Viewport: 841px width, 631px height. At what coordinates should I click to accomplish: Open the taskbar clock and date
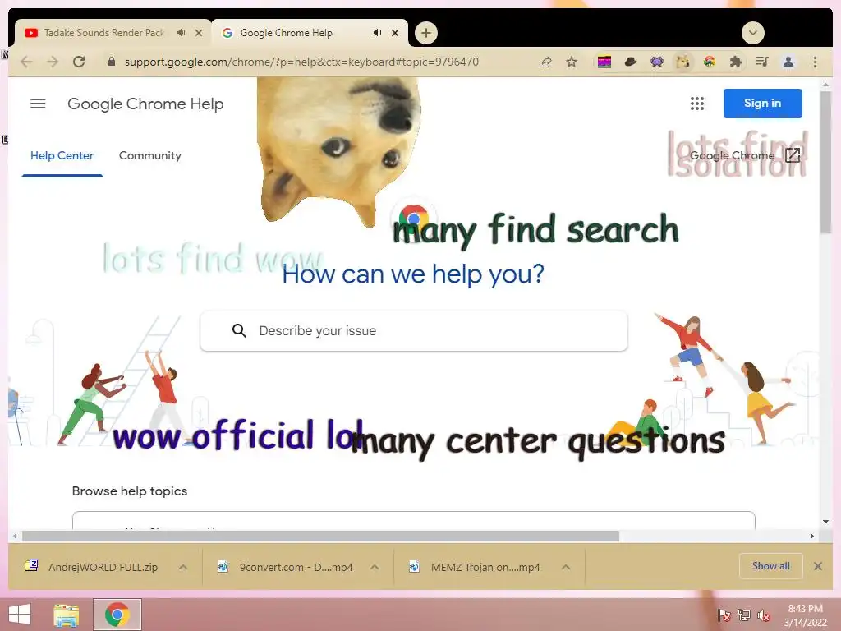[805, 615]
